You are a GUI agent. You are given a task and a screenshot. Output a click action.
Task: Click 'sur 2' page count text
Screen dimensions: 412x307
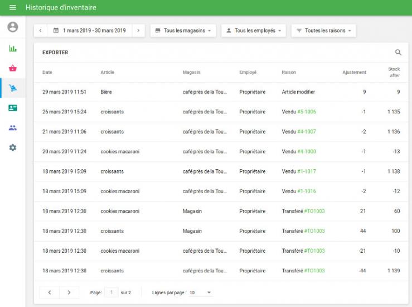125,292
